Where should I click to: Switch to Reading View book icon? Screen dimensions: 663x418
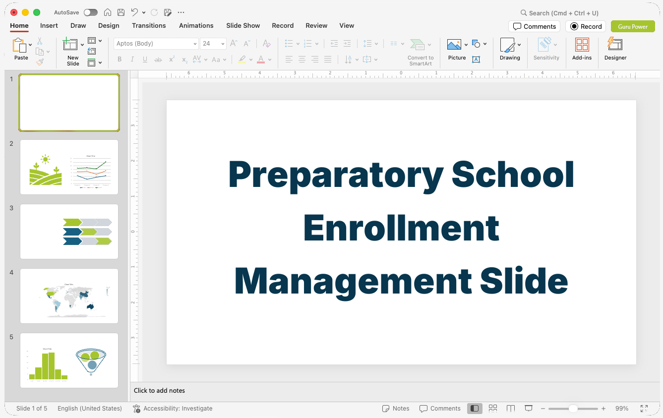tap(511, 409)
